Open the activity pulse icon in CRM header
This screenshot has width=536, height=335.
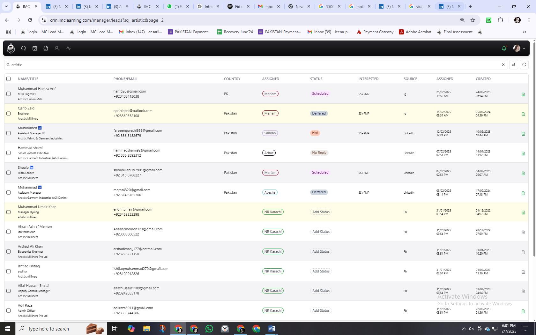68,48
